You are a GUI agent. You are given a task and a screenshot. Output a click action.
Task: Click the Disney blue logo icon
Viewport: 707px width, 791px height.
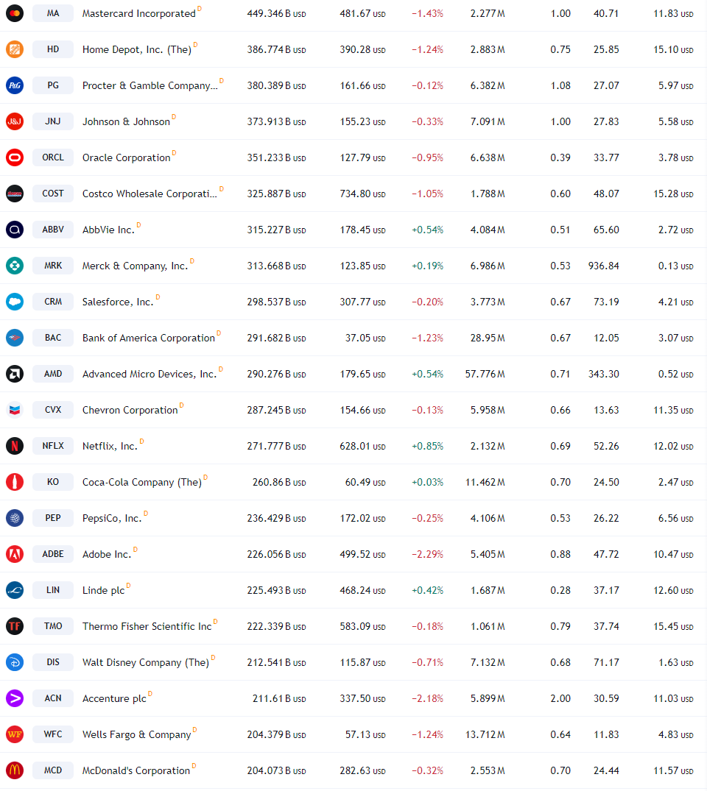(15, 662)
